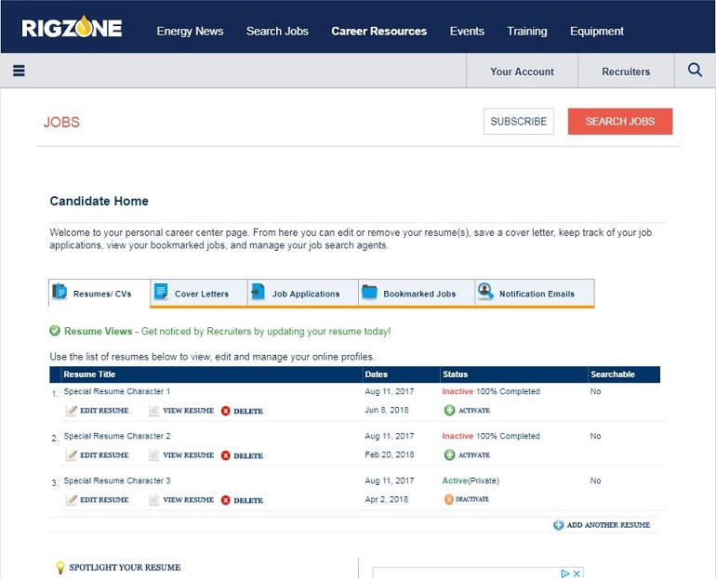Open the Bookmarked Jobs tab
Image resolution: width=716 pixels, height=578 pixels.
[x=418, y=294]
